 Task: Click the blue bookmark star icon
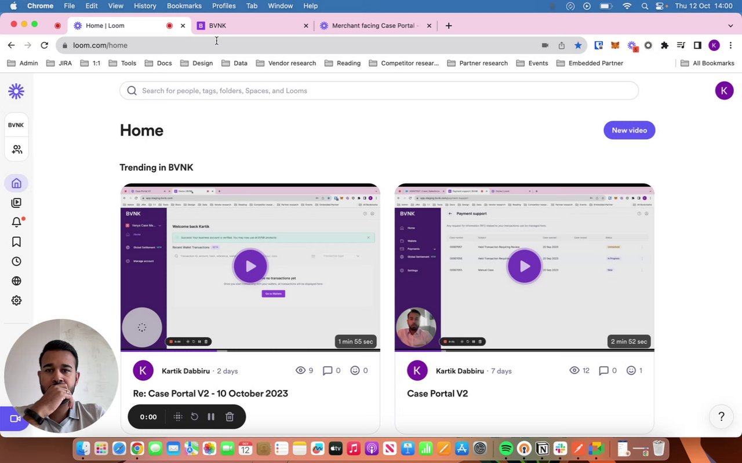pyautogui.click(x=578, y=45)
